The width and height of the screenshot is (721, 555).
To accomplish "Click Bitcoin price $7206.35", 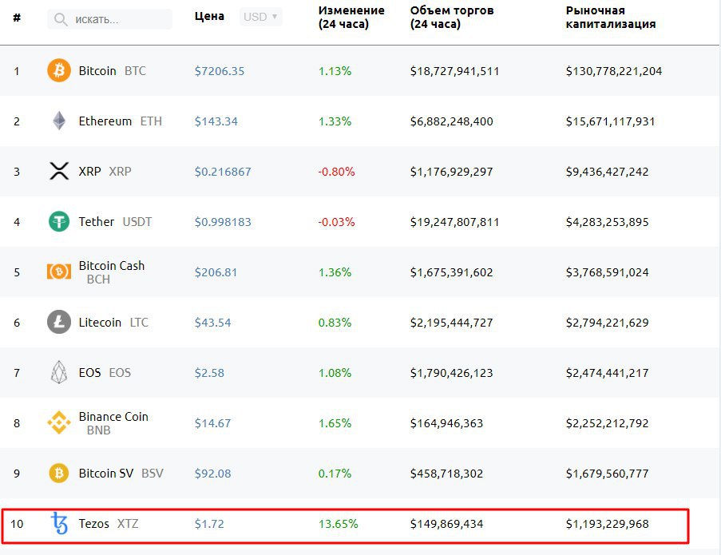I will pos(220,71).
